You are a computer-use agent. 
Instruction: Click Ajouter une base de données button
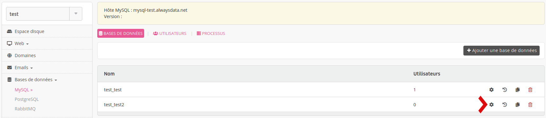(x=501, y=50)
